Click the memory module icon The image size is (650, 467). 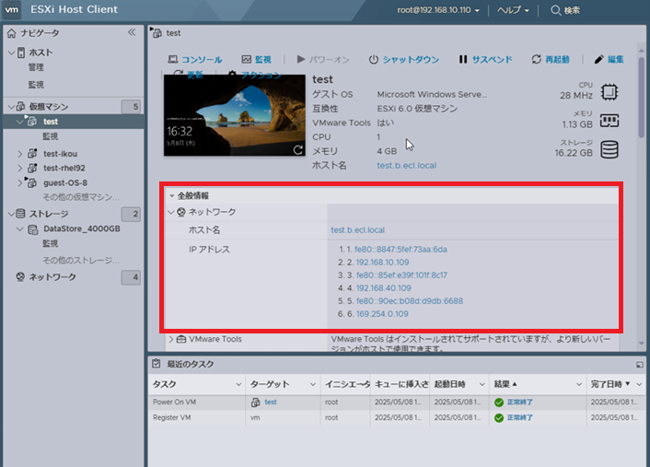609,121
